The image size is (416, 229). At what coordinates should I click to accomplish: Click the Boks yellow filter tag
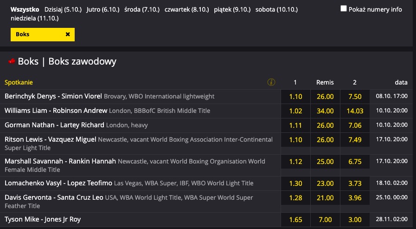click(43, 34)
